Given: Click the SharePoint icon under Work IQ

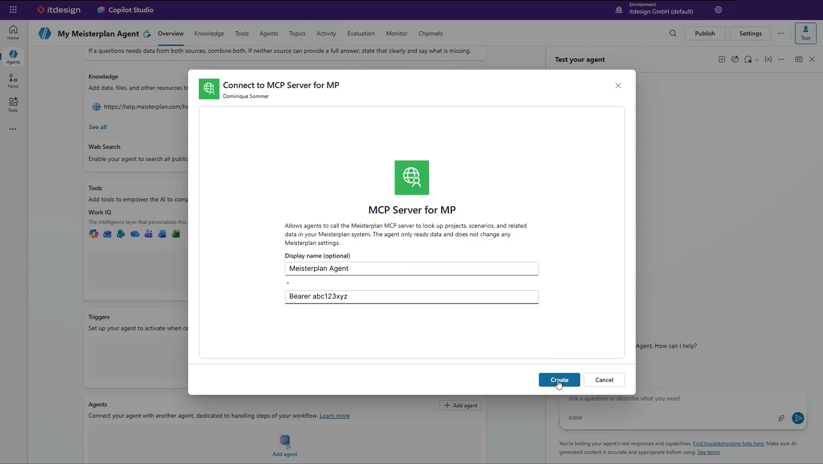Looking at the screenshot, I should coord(121,234).
